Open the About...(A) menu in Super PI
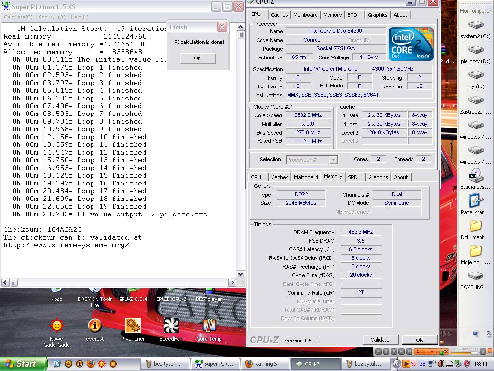The image size is (494, 371). pyautogui.click(x=52, y=17)
